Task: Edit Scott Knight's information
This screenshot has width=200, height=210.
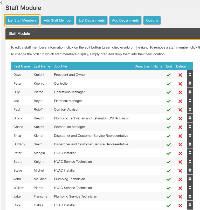Action: [x=169, y=162]
